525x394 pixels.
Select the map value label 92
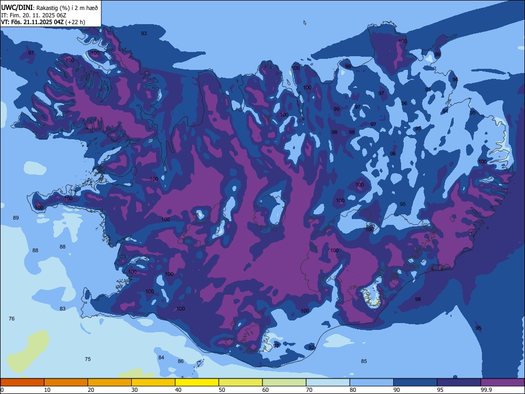pyautogui.click(x=311, y=347)
